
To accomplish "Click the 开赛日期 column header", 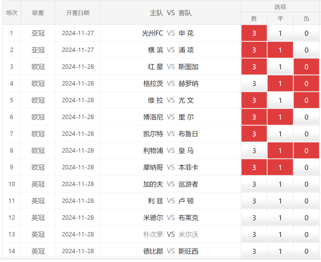I will click(78, 13).
